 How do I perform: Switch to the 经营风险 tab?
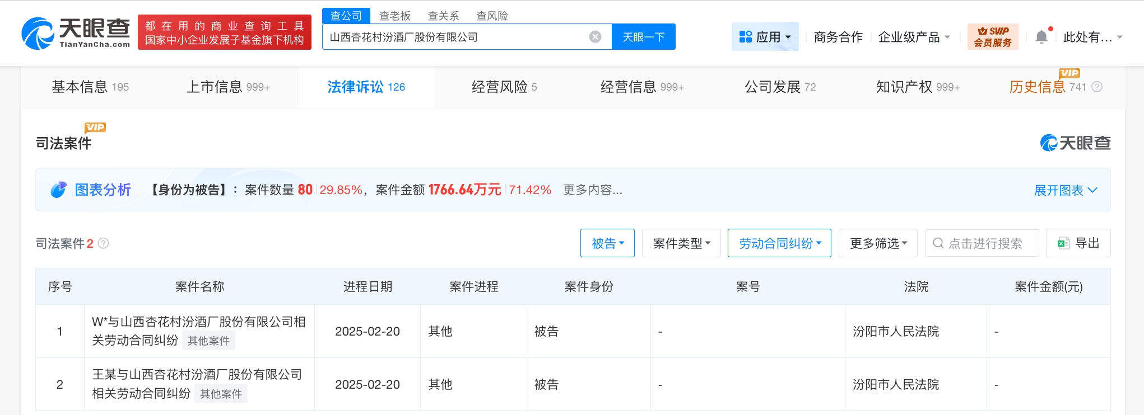(x=504, y=87)
